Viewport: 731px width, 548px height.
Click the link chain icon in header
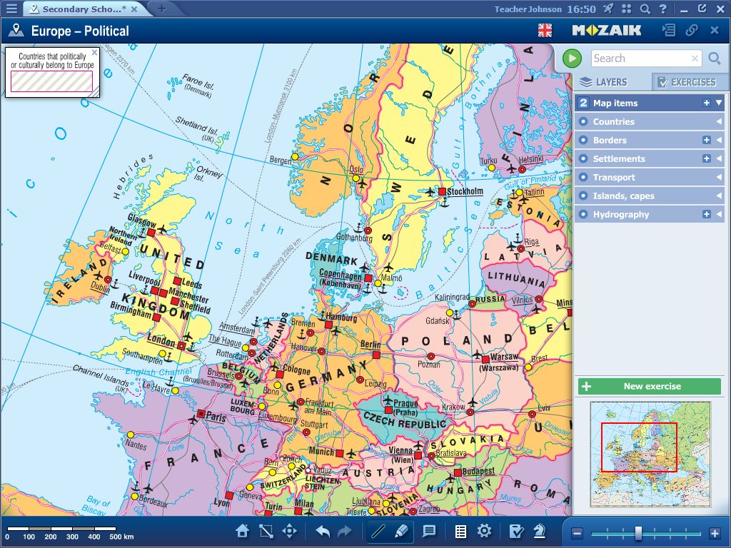691,30
